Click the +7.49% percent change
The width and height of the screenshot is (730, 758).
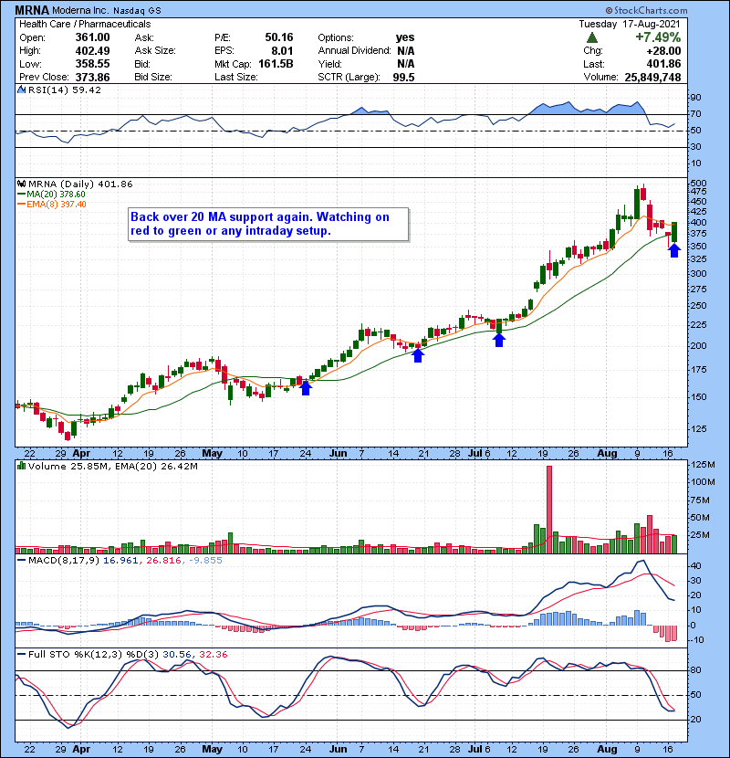click(x=658, y=37)
